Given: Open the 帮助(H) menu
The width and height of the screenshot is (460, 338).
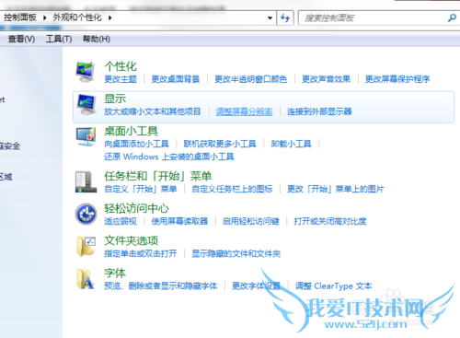Looking at the screenshot, I should coord(97,39).
